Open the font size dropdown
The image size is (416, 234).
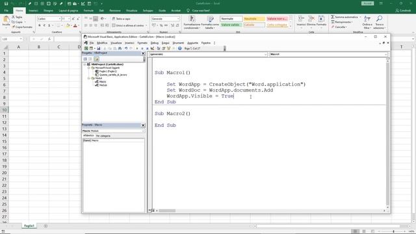69,19
